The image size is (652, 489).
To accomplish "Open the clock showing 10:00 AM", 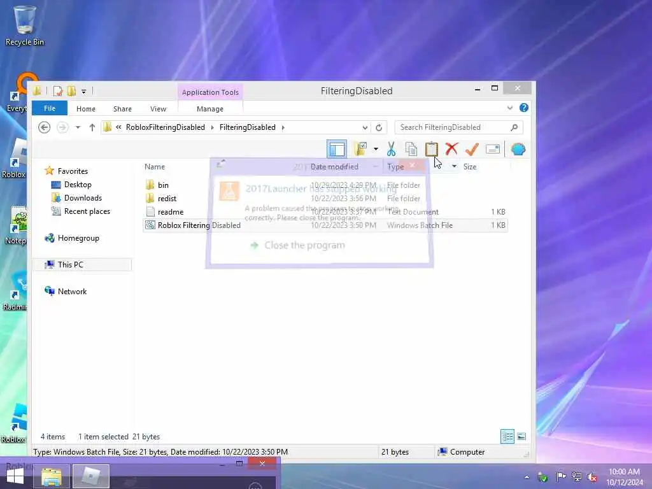I will [x=624, y=476].
